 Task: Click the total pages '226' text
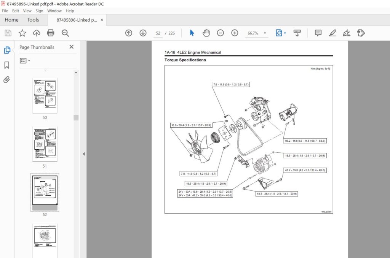coord(172,33)
